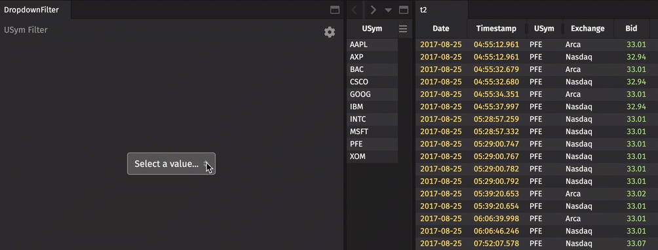
Task: Click the Date column header
Action: (x=441, y=29)
